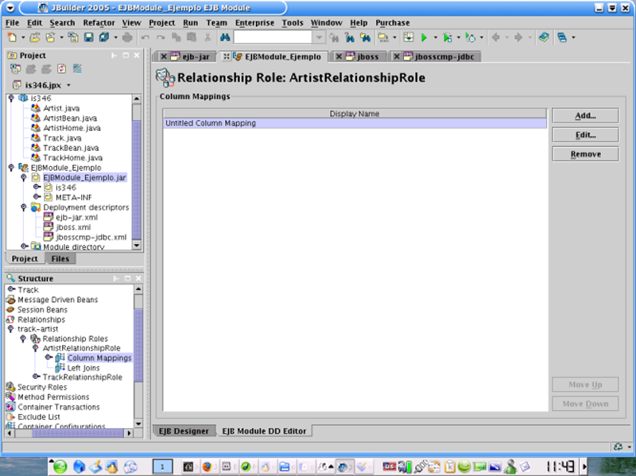Click the green Run project arrow
The height and width of the screenshot is (476, 636).
click(x=425, y=37)
